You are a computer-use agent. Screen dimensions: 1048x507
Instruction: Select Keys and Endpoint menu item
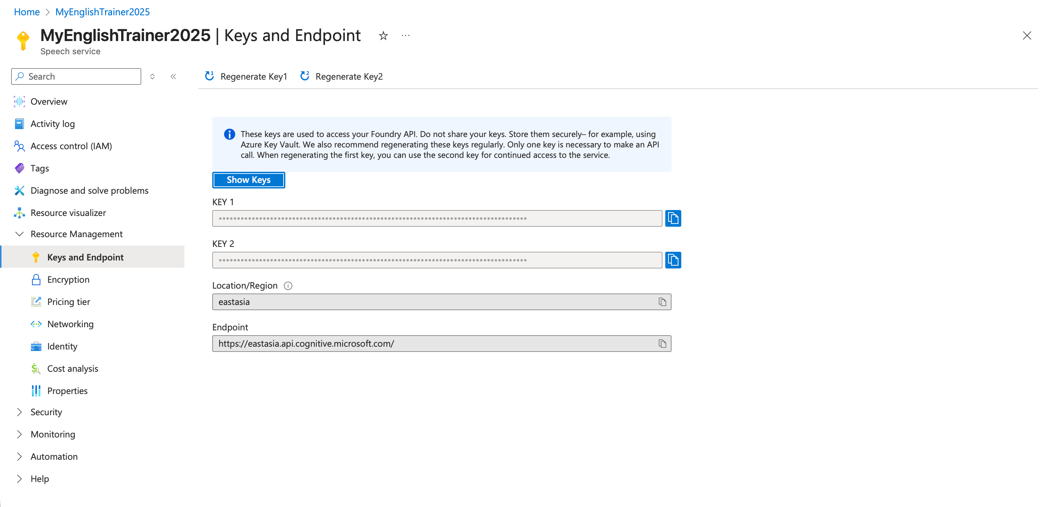[x=93, y=257]
